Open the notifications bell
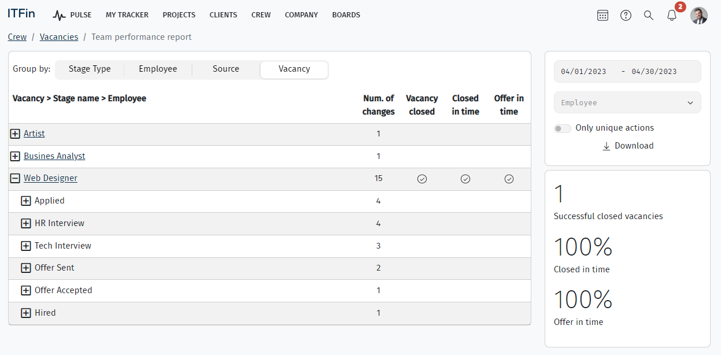The image size is (721, 355). tap(672, 15)
